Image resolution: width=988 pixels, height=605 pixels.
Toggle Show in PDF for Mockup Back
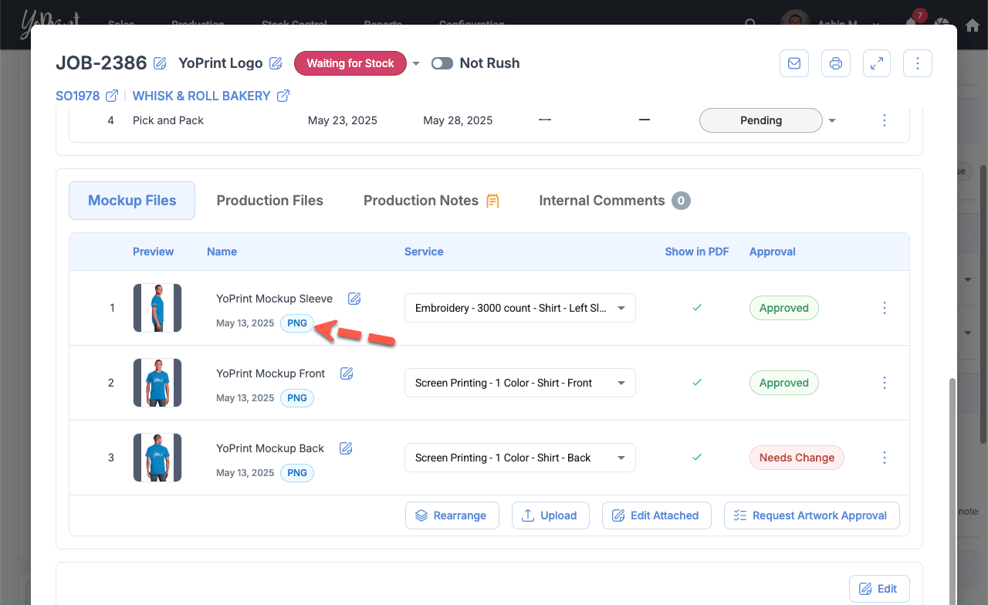click(x=697, y=458)
